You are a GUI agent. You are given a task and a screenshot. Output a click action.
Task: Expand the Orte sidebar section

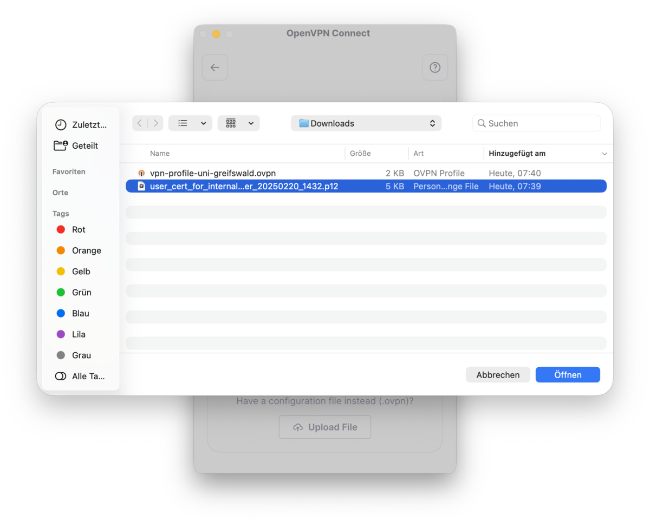tap(60, 193)
